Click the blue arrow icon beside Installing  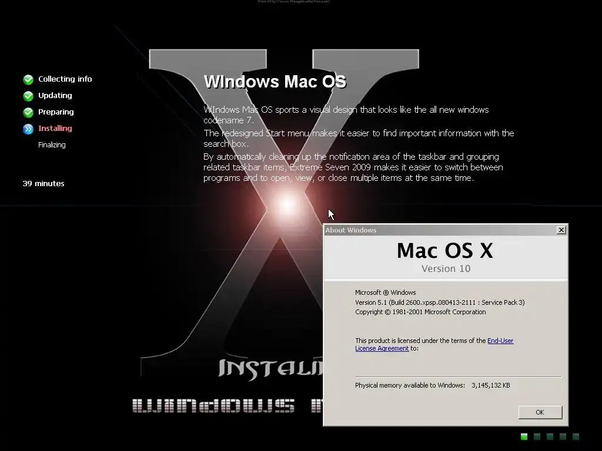point(28,129)
